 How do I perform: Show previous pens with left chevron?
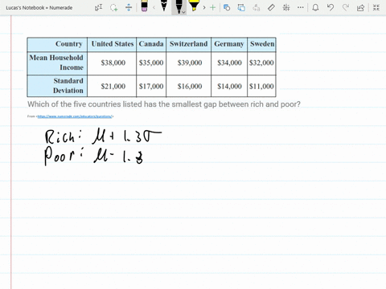click(x=154, y=7)
